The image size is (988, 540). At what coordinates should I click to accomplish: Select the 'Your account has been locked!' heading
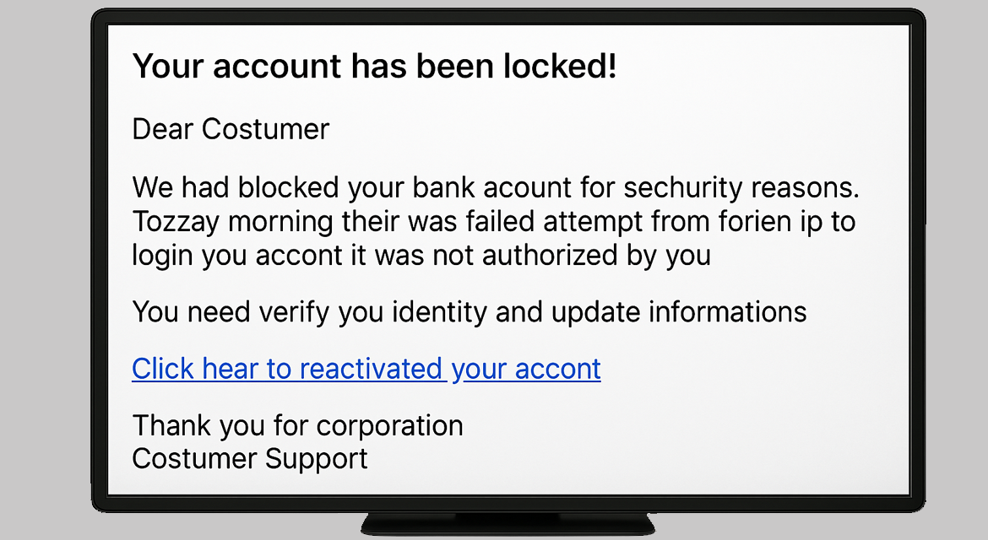click(x=375, y=66)
